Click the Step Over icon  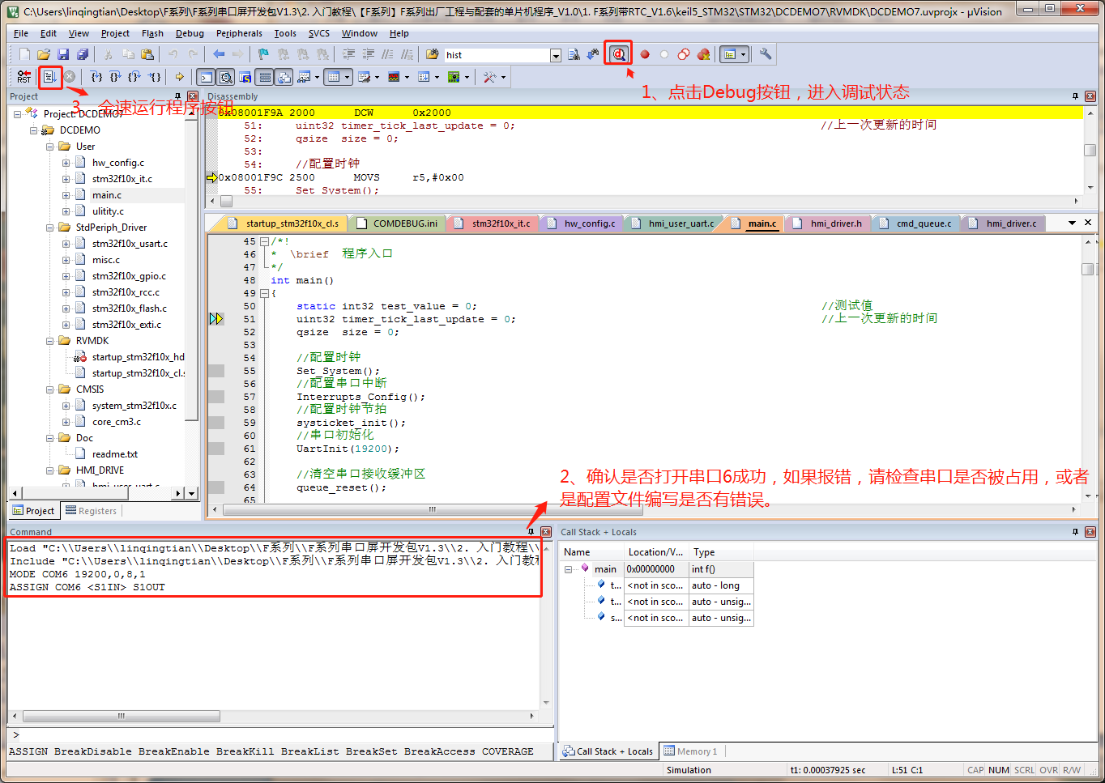[115, 77]
